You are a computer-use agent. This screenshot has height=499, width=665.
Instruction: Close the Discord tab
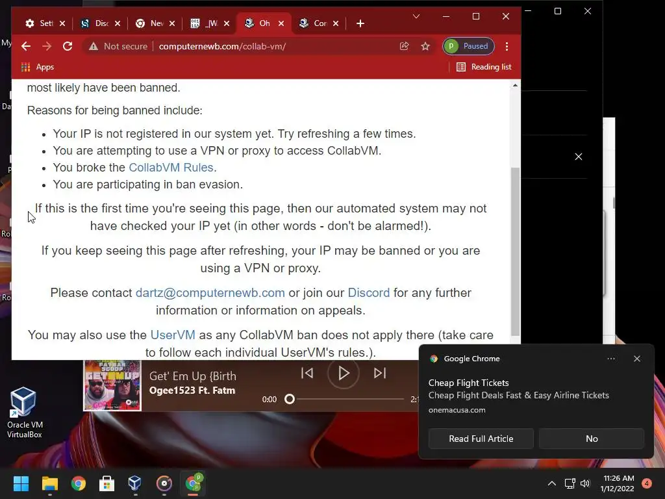[118, 23]
